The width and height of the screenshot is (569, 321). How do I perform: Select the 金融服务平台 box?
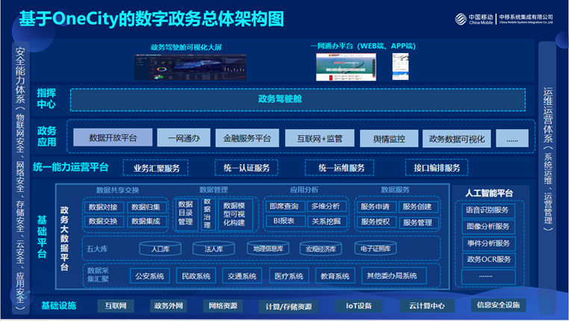tap(247, 138)
